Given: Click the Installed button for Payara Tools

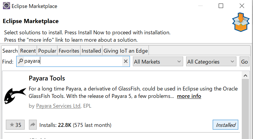Looking at the screenshot, I should coord(225,125).
